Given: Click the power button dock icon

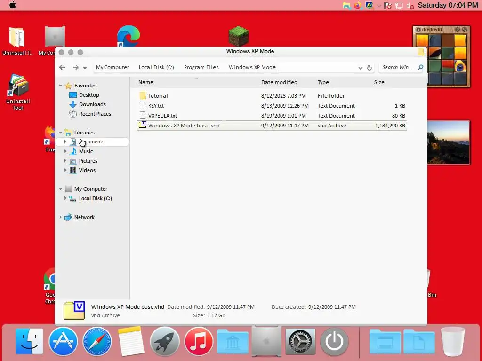Looking at the screenshot, I should pyautogui.click(x=334, y=341).
